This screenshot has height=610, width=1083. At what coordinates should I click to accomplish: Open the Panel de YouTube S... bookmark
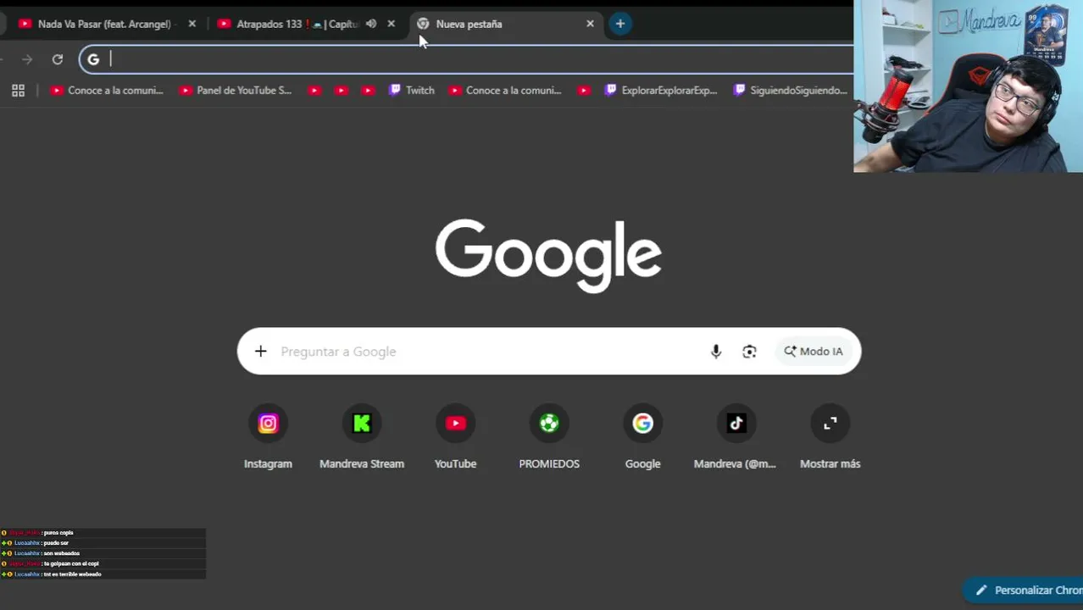[x=236, y=91]
